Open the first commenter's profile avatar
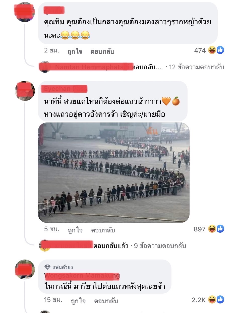The height and width of the screenshot is (313, 239). [25, 12]
